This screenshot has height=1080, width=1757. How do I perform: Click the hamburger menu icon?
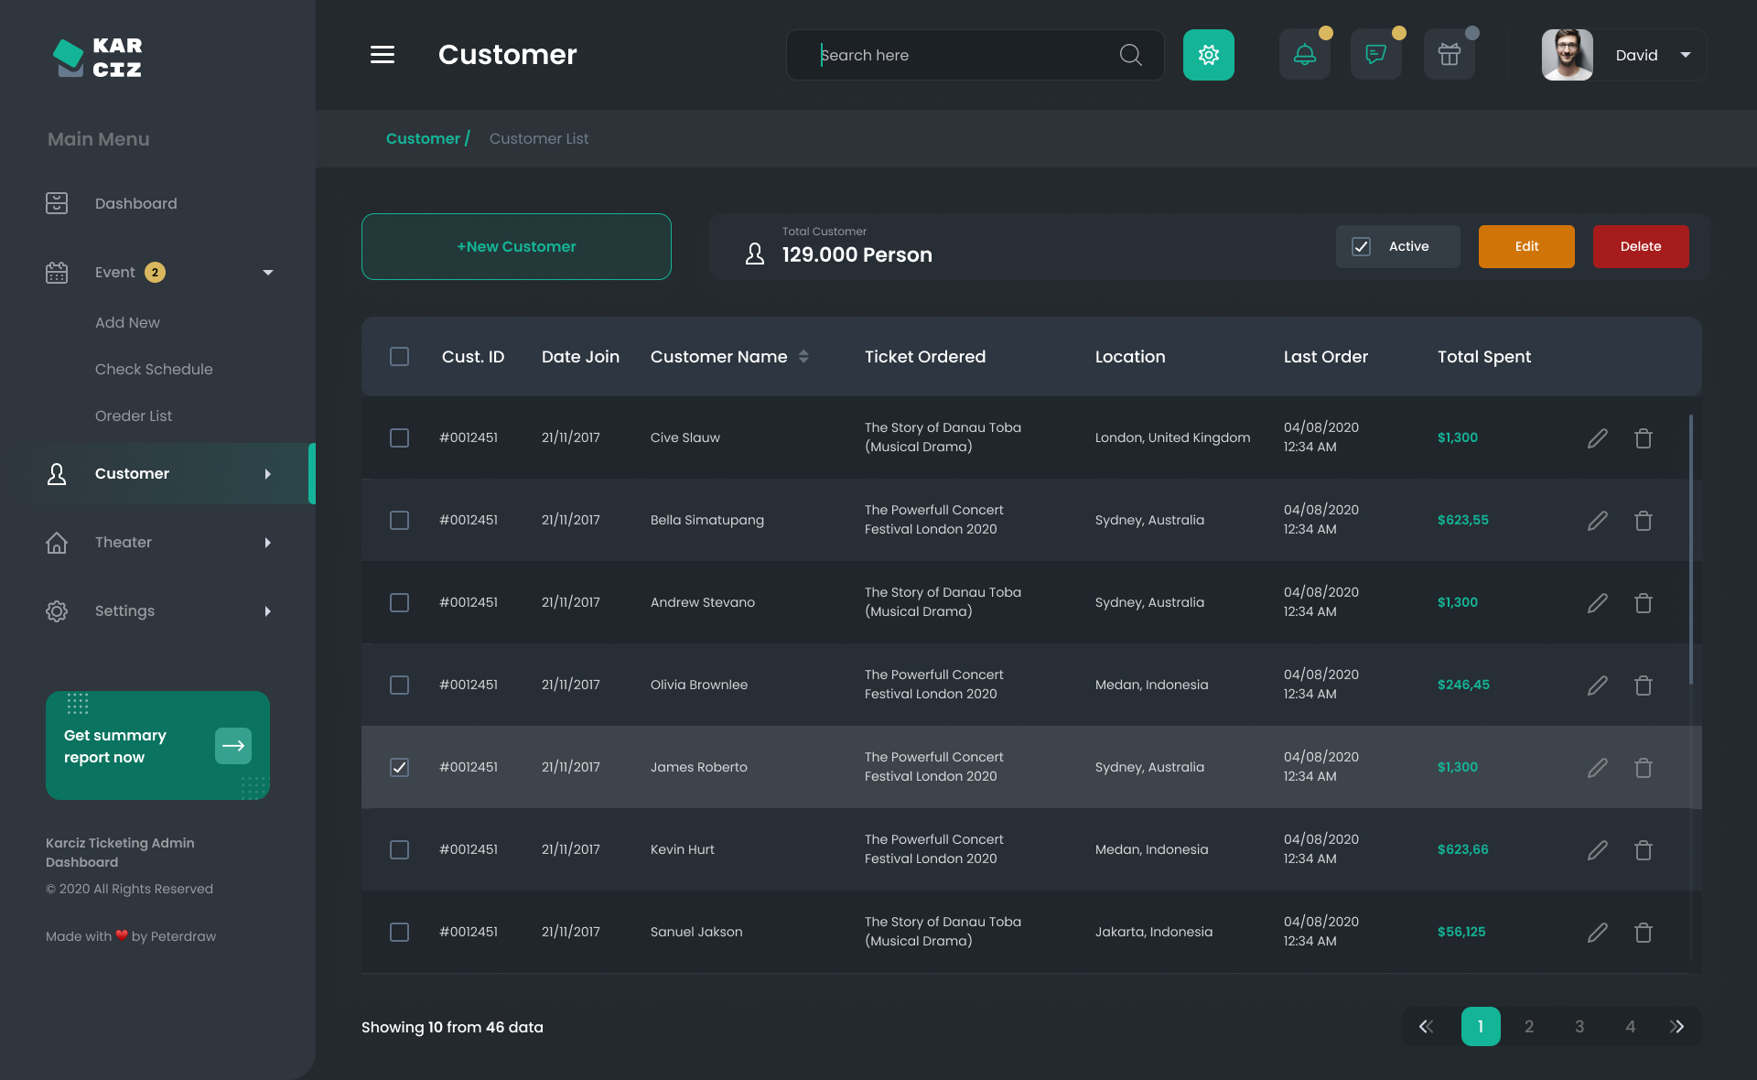point(383,55)
